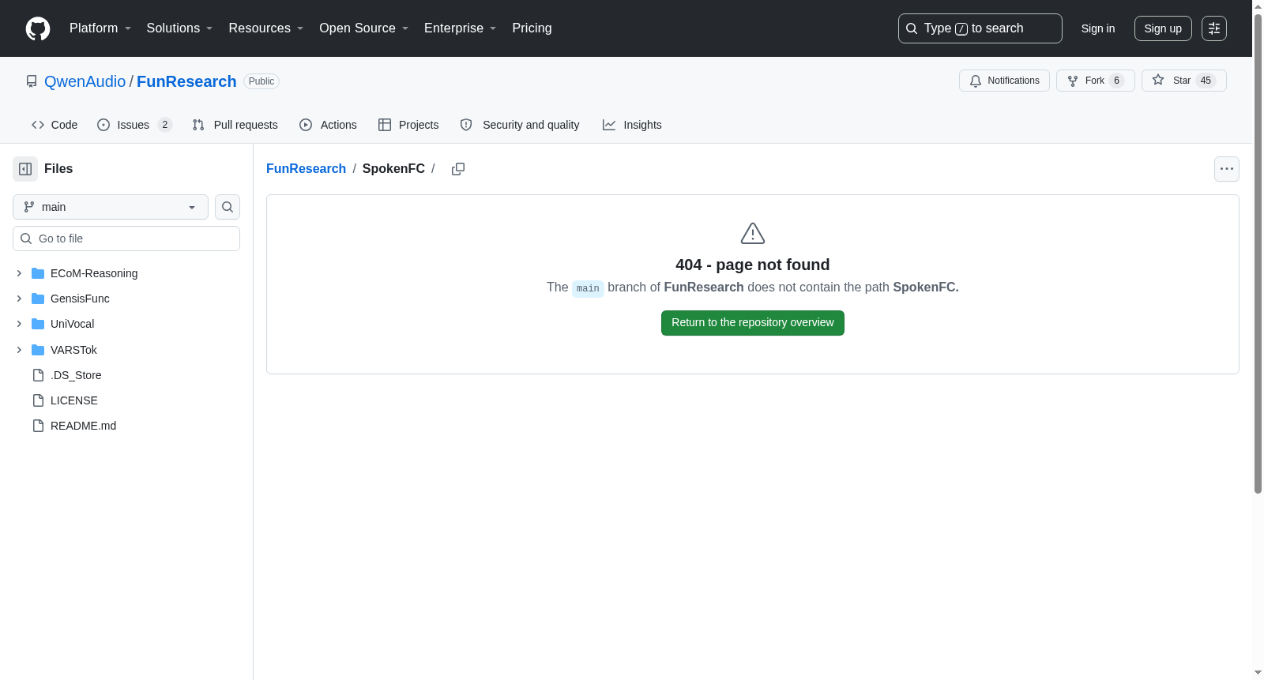Expand the UniVocal folder chevron

click(19, 324)
